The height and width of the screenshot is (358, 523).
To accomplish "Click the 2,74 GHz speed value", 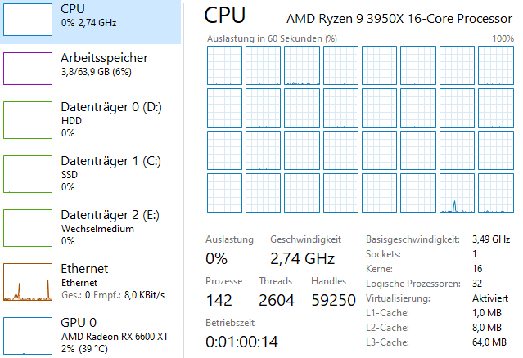I will 302,258.
